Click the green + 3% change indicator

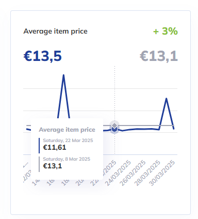166,31
